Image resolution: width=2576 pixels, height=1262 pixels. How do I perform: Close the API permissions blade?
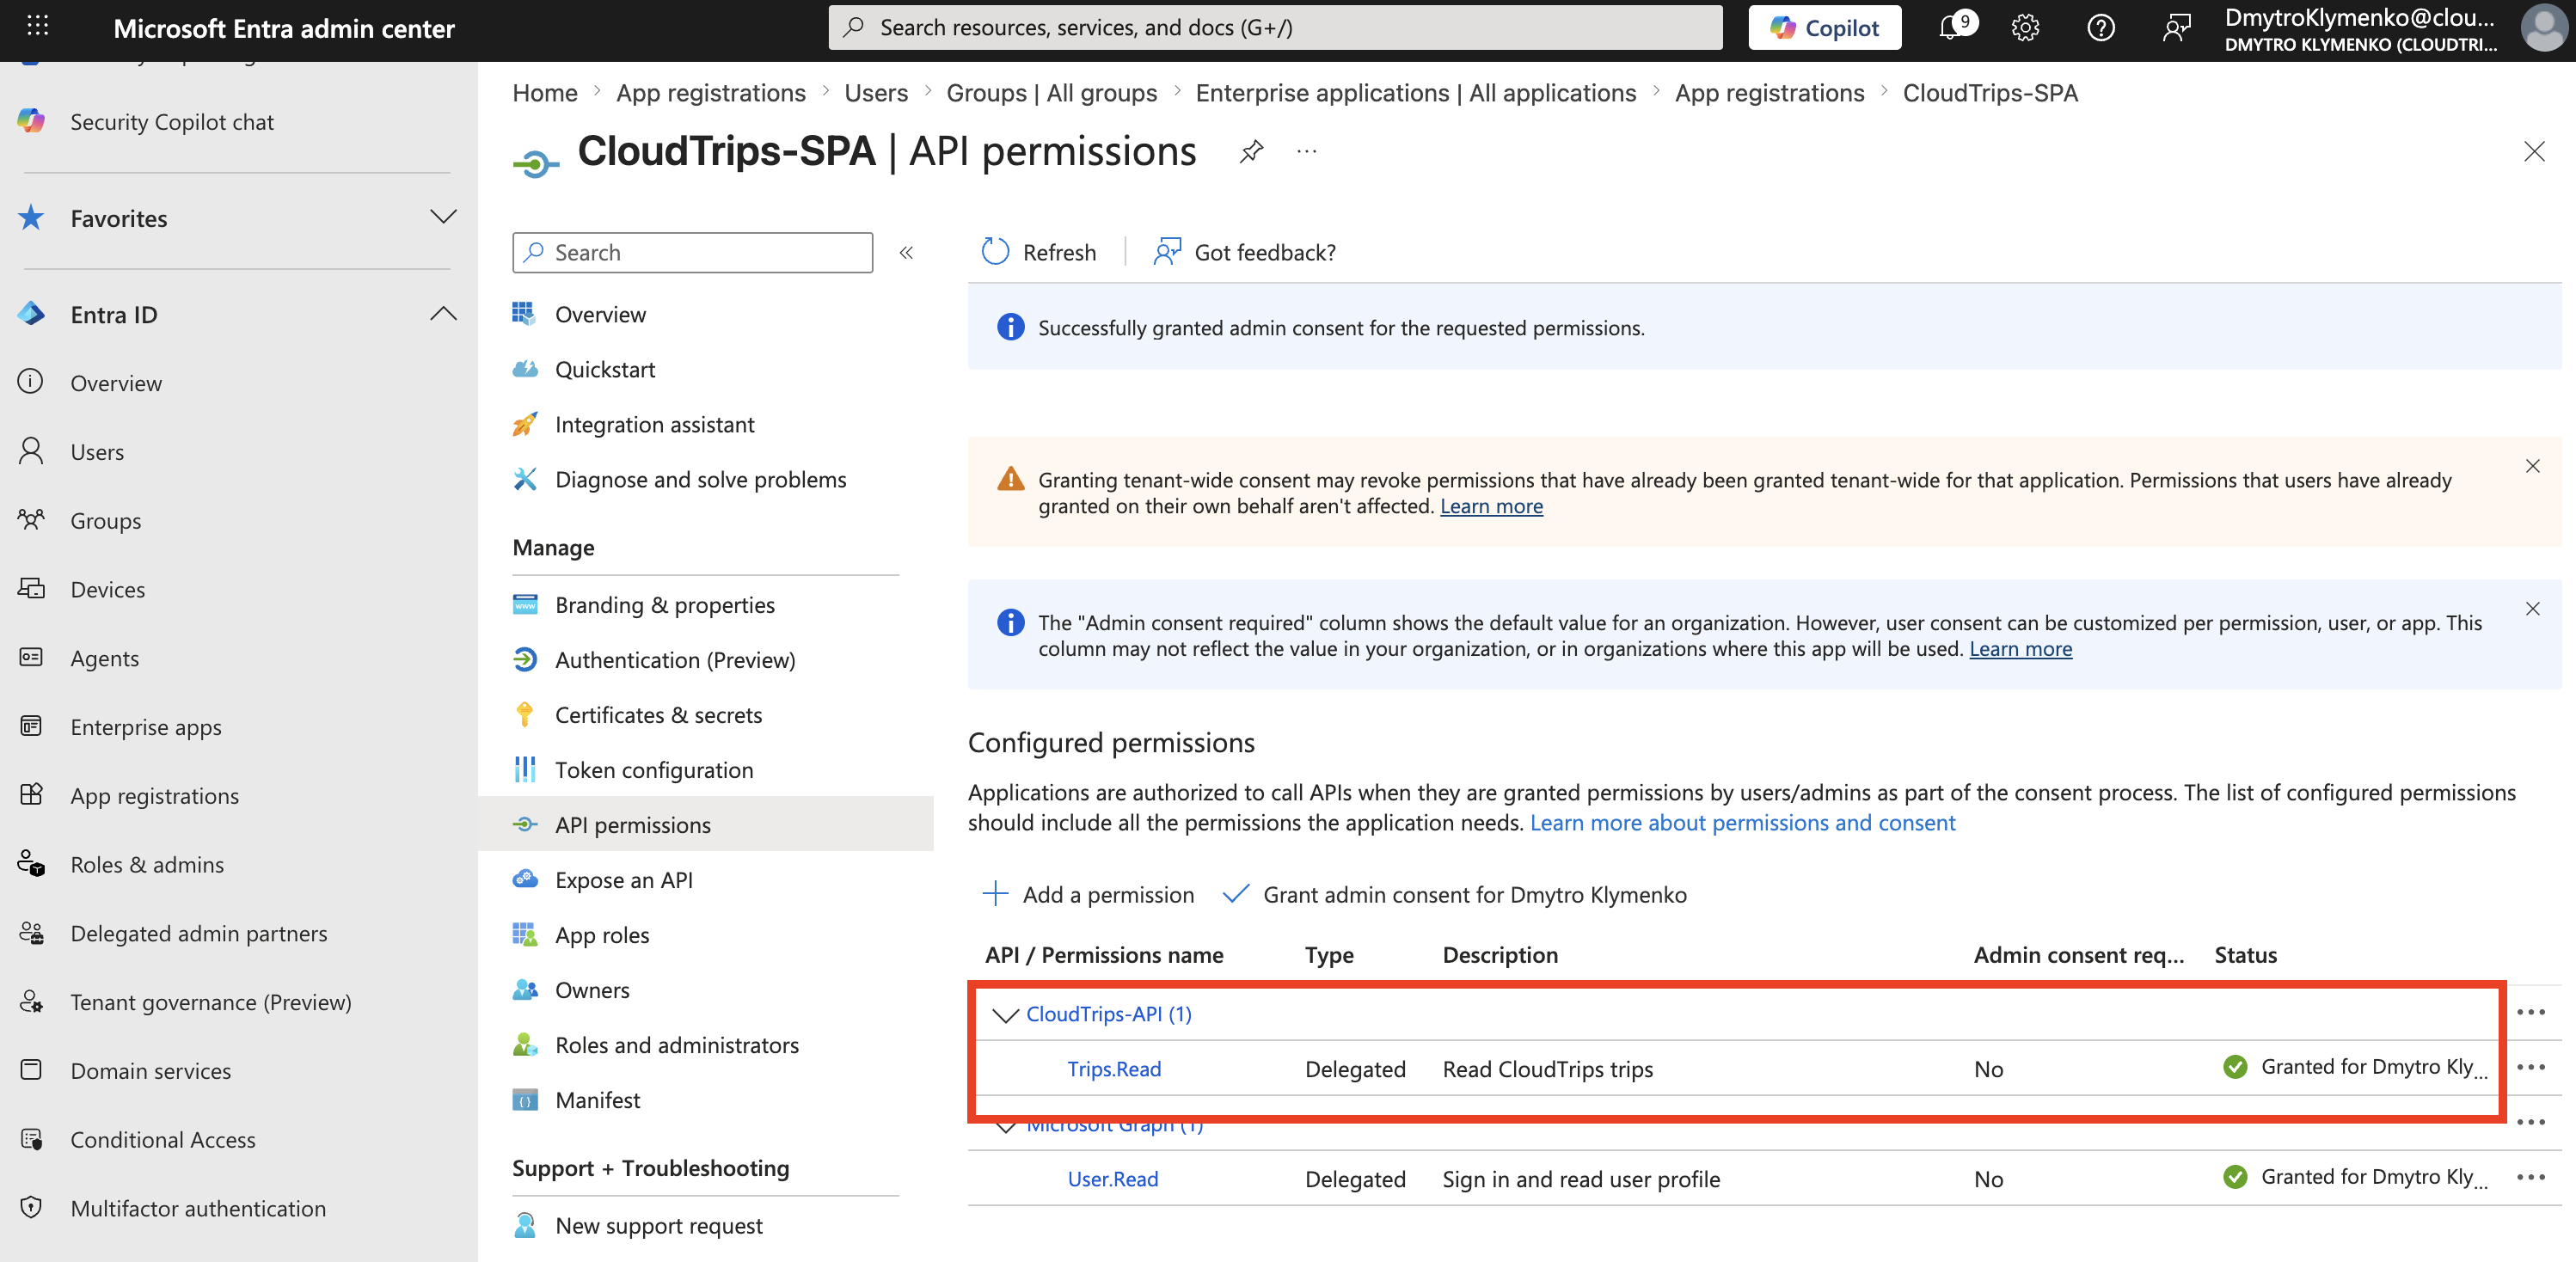click(x=2533, y=152)
